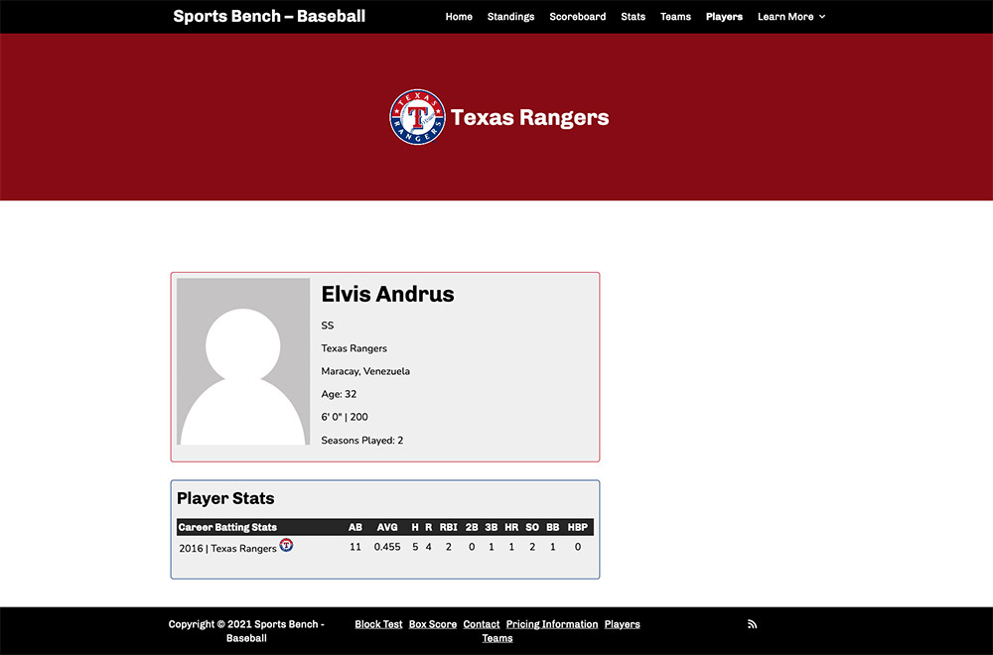993x655 pixels.
Task: Click the Maracay, Venezuela birthplace text
Action: pyautogui.click(x=365, y=371)
